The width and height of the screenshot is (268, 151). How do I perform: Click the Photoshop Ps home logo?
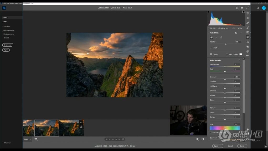[4, 8]
